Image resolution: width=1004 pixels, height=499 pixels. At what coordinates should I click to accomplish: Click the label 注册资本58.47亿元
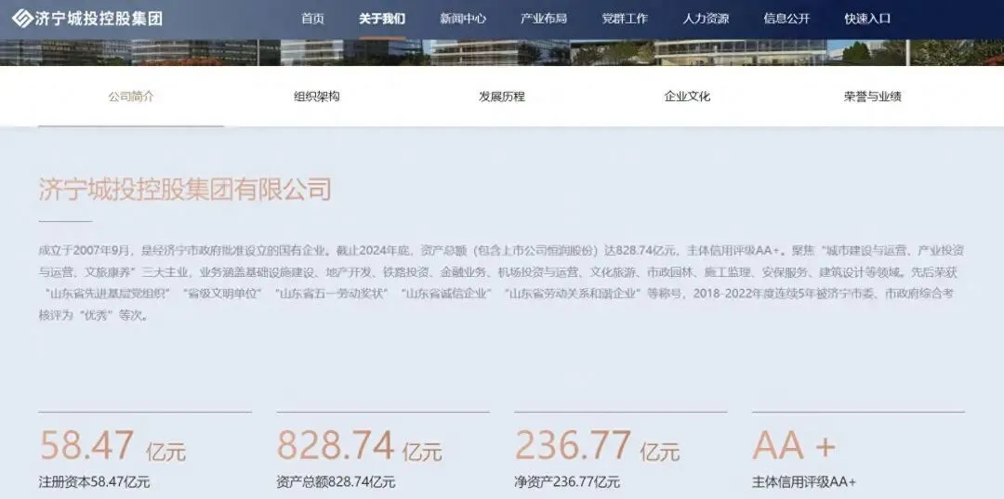[94, 481]
